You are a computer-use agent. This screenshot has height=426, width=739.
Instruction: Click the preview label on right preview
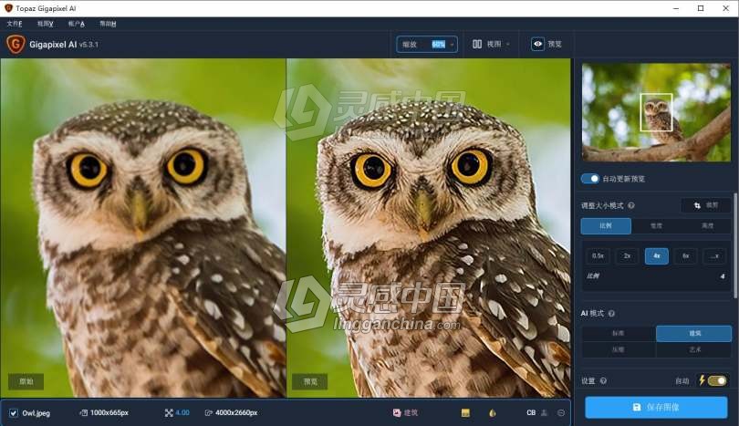click(309, 381)
